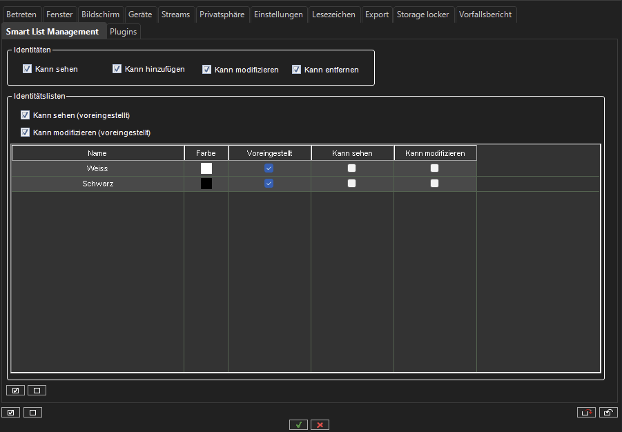The width and height of the screenshot is (622, 432).
Task: Check 'Kann sehen' for the Weiss list
Action: click(351, 168)
